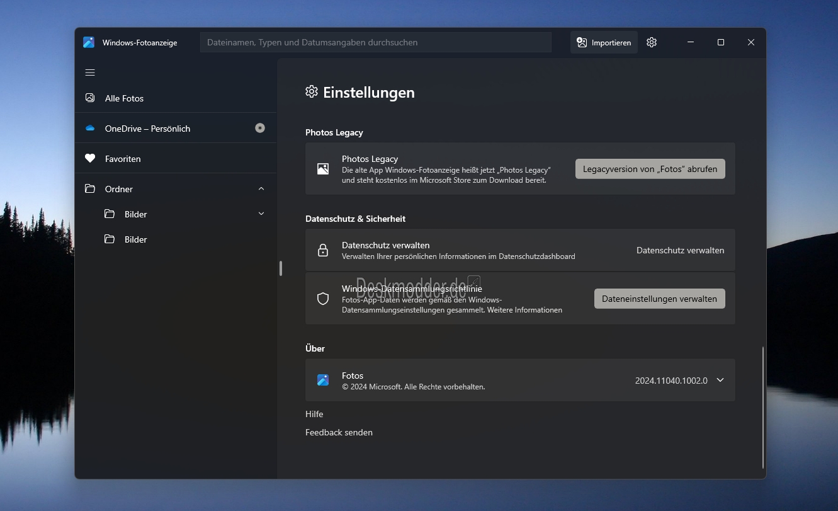Viewport: 838px width, 511px height.
Task: Minimize the Fotoanzeige window
Action: coord(691,42)
